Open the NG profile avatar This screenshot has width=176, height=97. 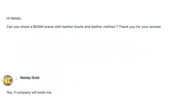click(x=8, y=80)
